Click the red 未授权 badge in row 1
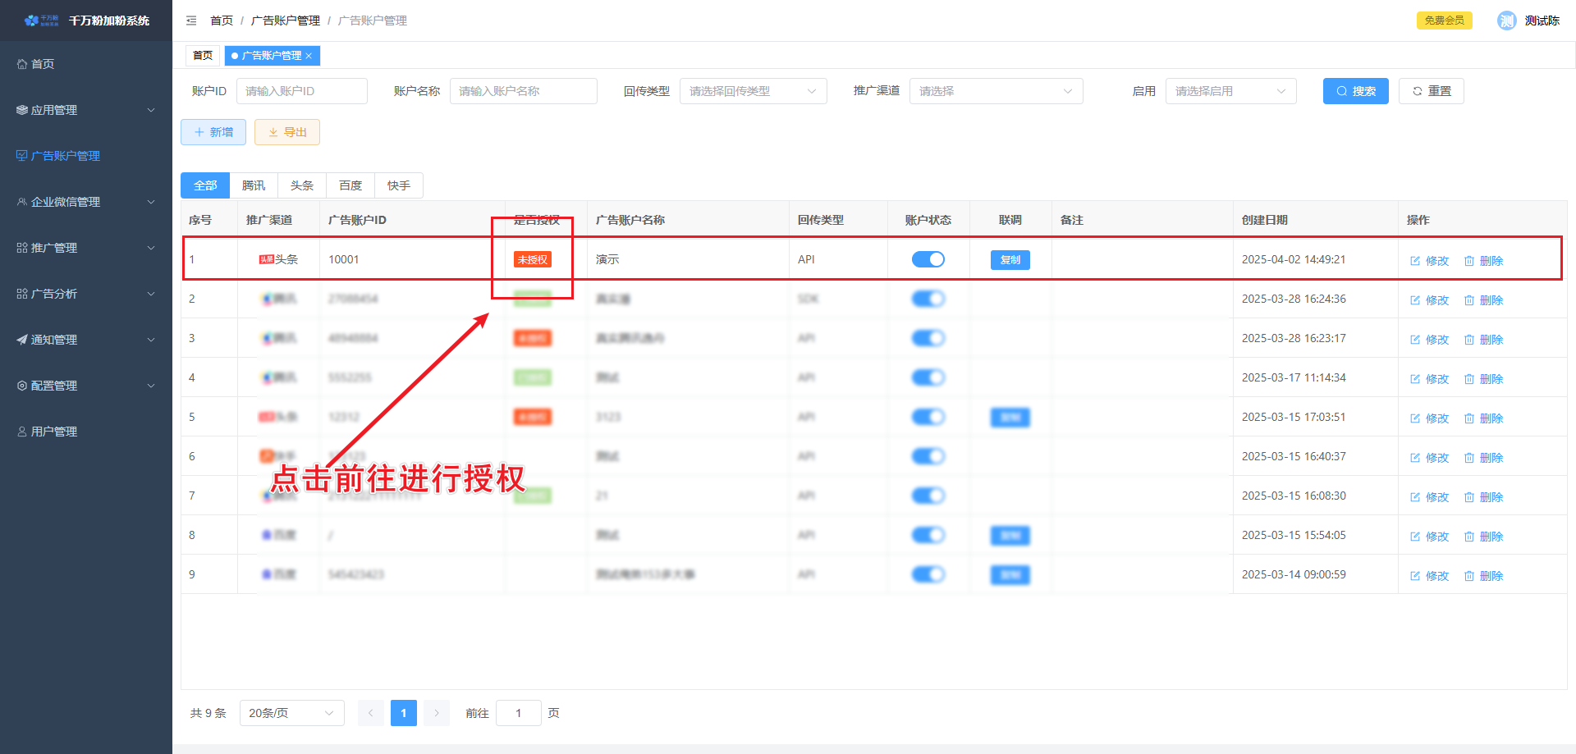Viewport: 1576px width, 754px height. click(x=532, y=260)
